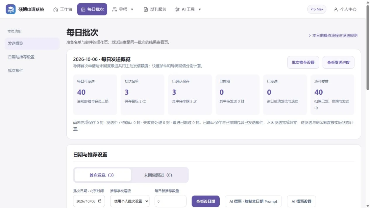Click the 还可安排 40 stat card
The height and width of the screenshot is (208, 370).
click(x=332, y=95)
